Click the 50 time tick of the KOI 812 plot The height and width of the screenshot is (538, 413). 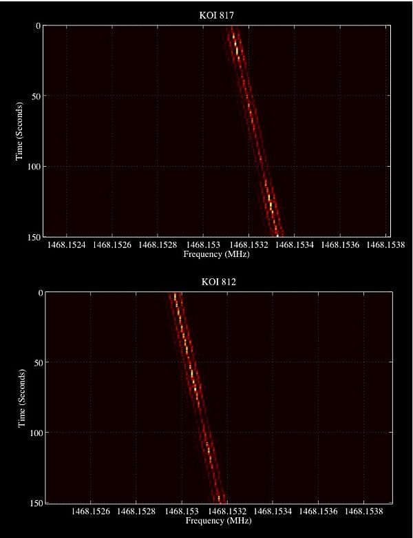(x=39, y=362)
